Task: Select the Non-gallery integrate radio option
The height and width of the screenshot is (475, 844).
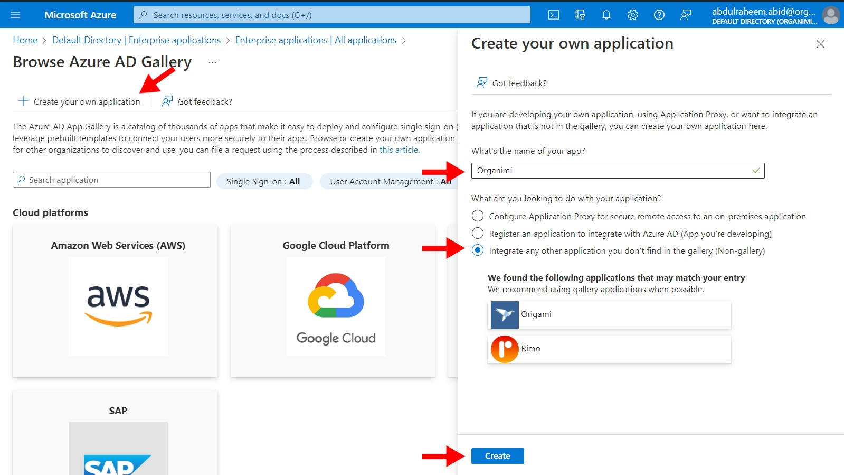Action: pos(478,250)
